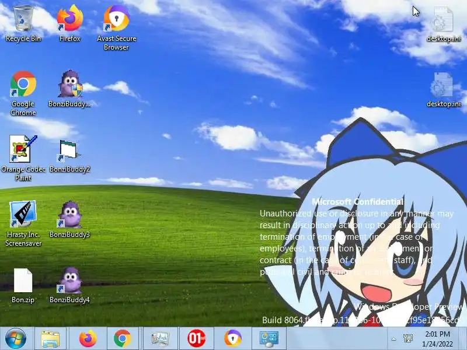467x350 pixels.
Task: Select the lower desktop.ini file
Action: click(x=444, y=89)
